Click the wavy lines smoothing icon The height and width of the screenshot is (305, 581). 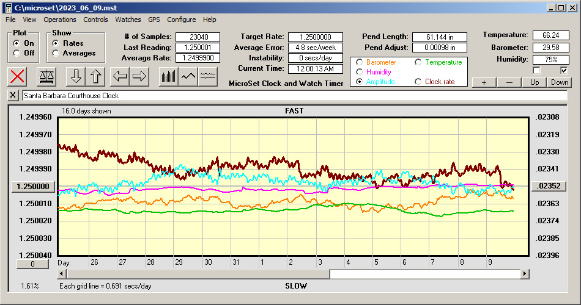208,76
